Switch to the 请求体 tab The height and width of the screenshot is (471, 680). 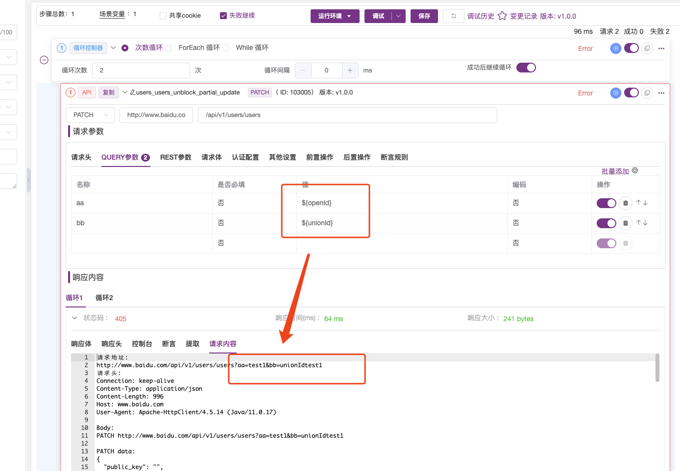pyautogui.click(x=211, y=157)
